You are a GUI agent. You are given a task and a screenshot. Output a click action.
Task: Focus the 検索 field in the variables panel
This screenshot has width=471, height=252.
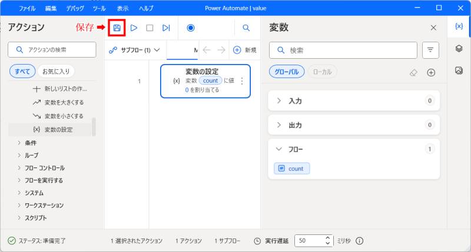343,50
